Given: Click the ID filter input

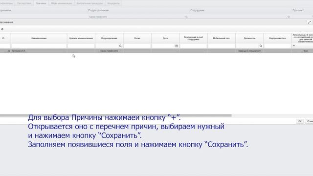Looking at the screenshot, I should [5, 46].
